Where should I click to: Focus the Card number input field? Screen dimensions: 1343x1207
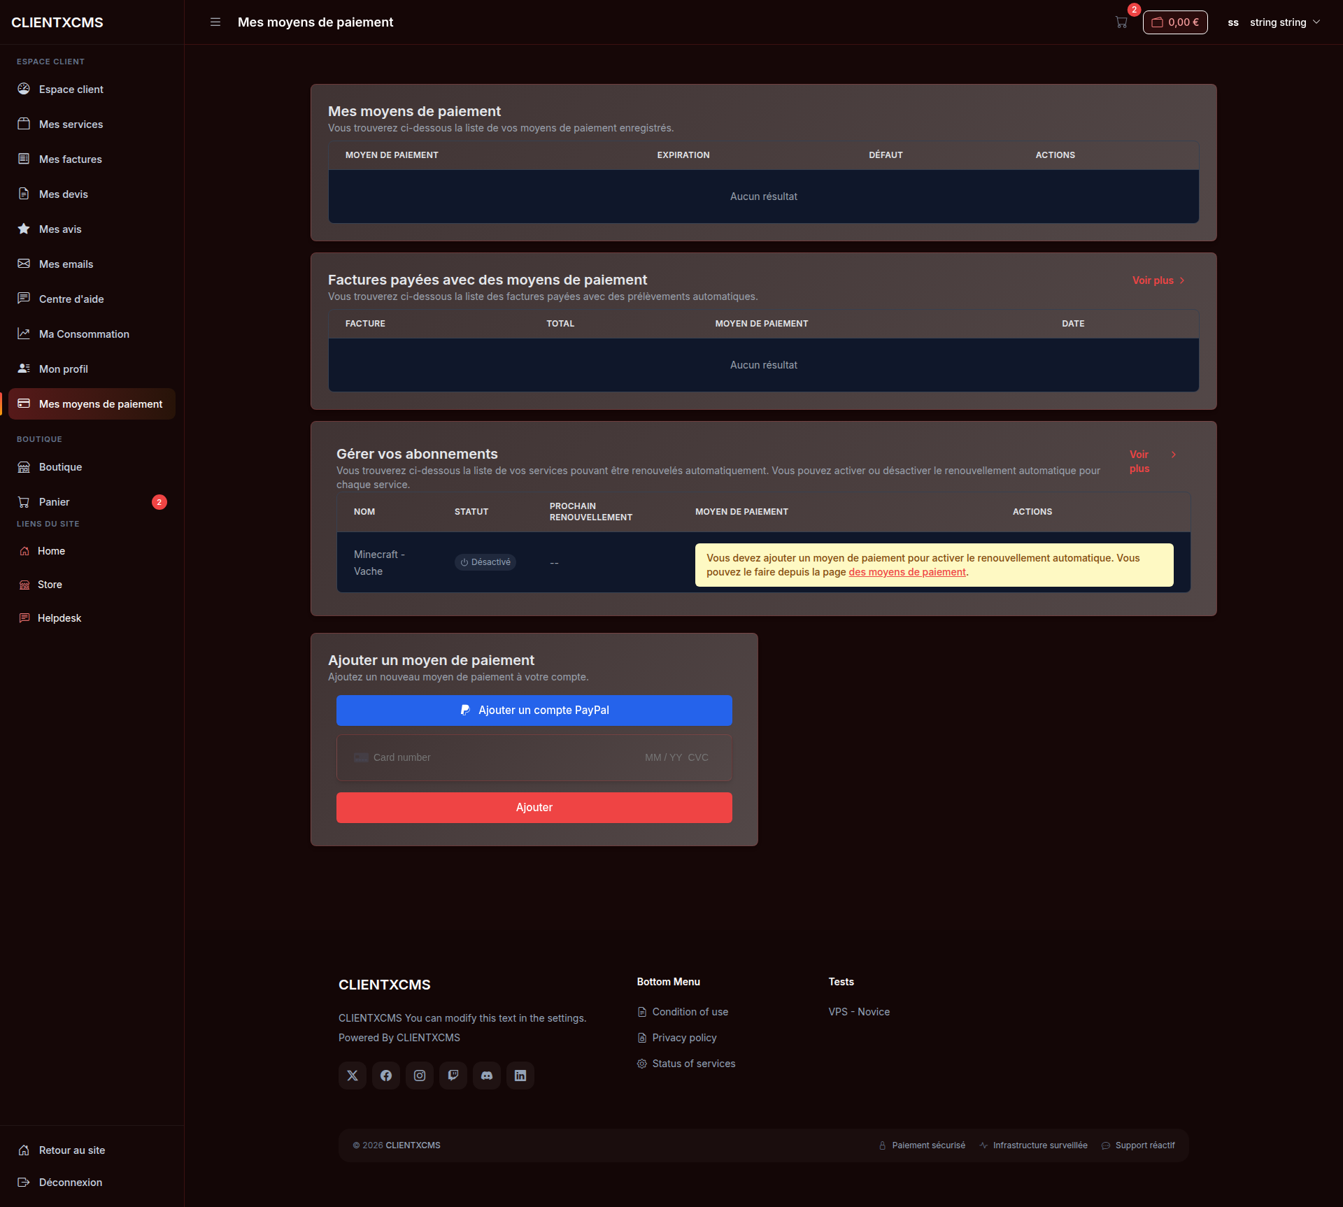[x=534, y=757]
